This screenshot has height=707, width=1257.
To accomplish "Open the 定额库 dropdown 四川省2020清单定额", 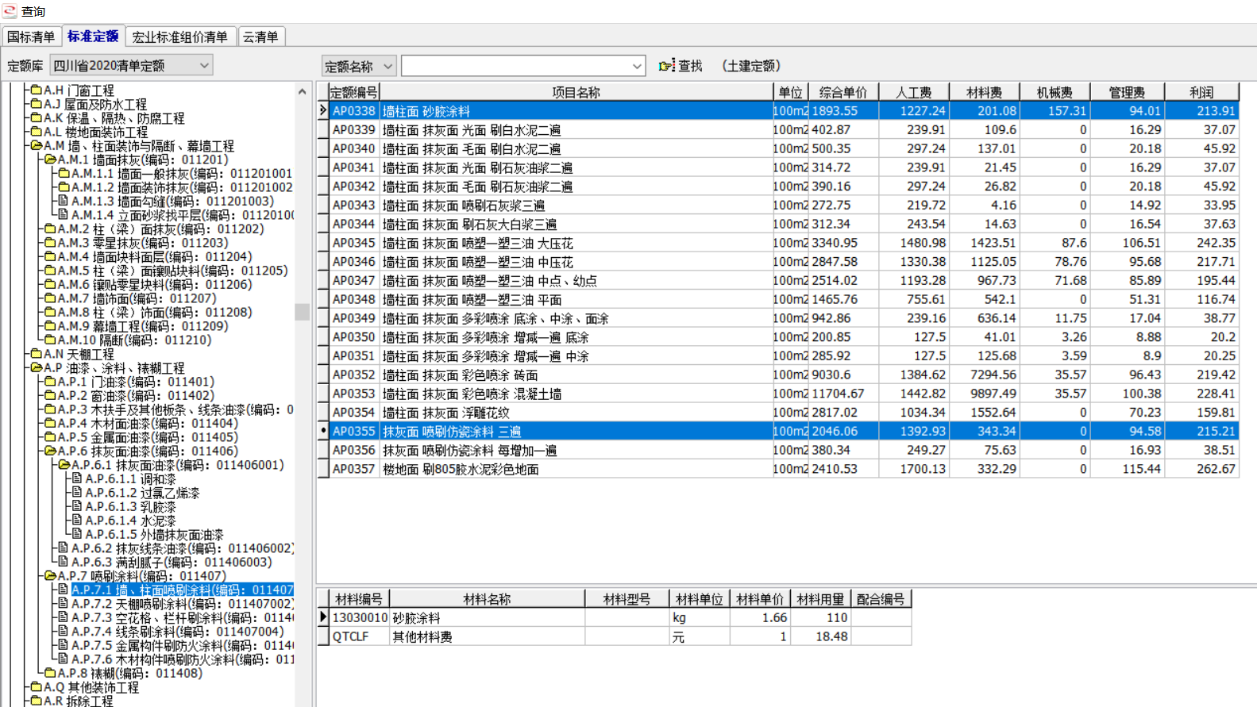I will pos(131,65).
